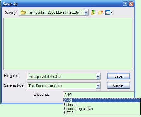Open the Encoding combo box

point(99,95)
